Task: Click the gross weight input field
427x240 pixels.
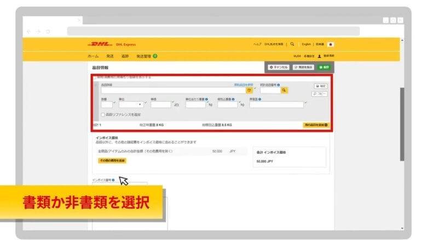Action: (x=227, y=104)
